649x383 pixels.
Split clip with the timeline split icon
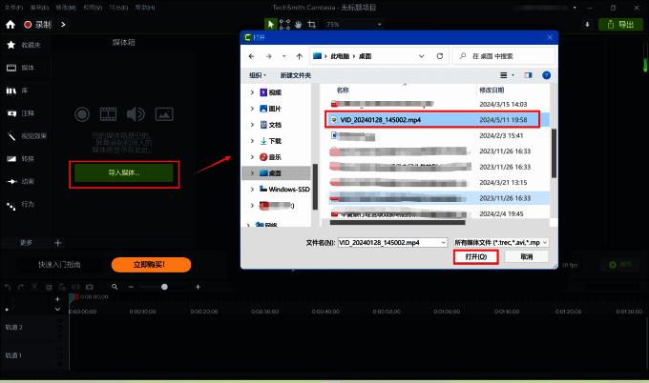(x=75, y=287)
